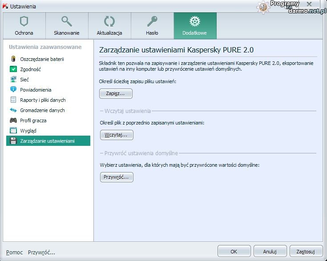Switch to the Skanowanie tab
The image size is (327, 261).
67,26
